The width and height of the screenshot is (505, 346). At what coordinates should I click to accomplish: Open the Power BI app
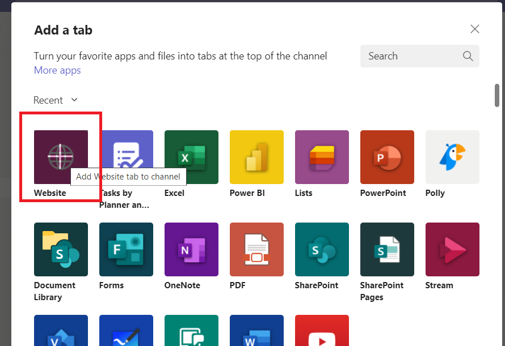pos(256,157)
